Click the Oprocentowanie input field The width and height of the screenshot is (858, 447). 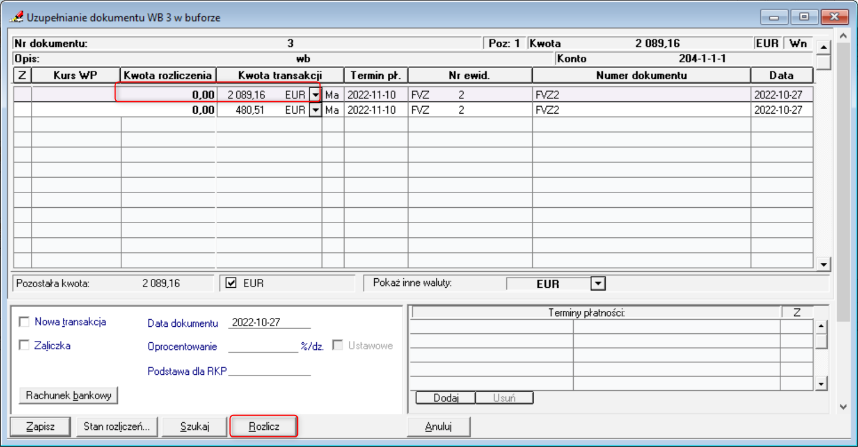[x=263, y=346]
